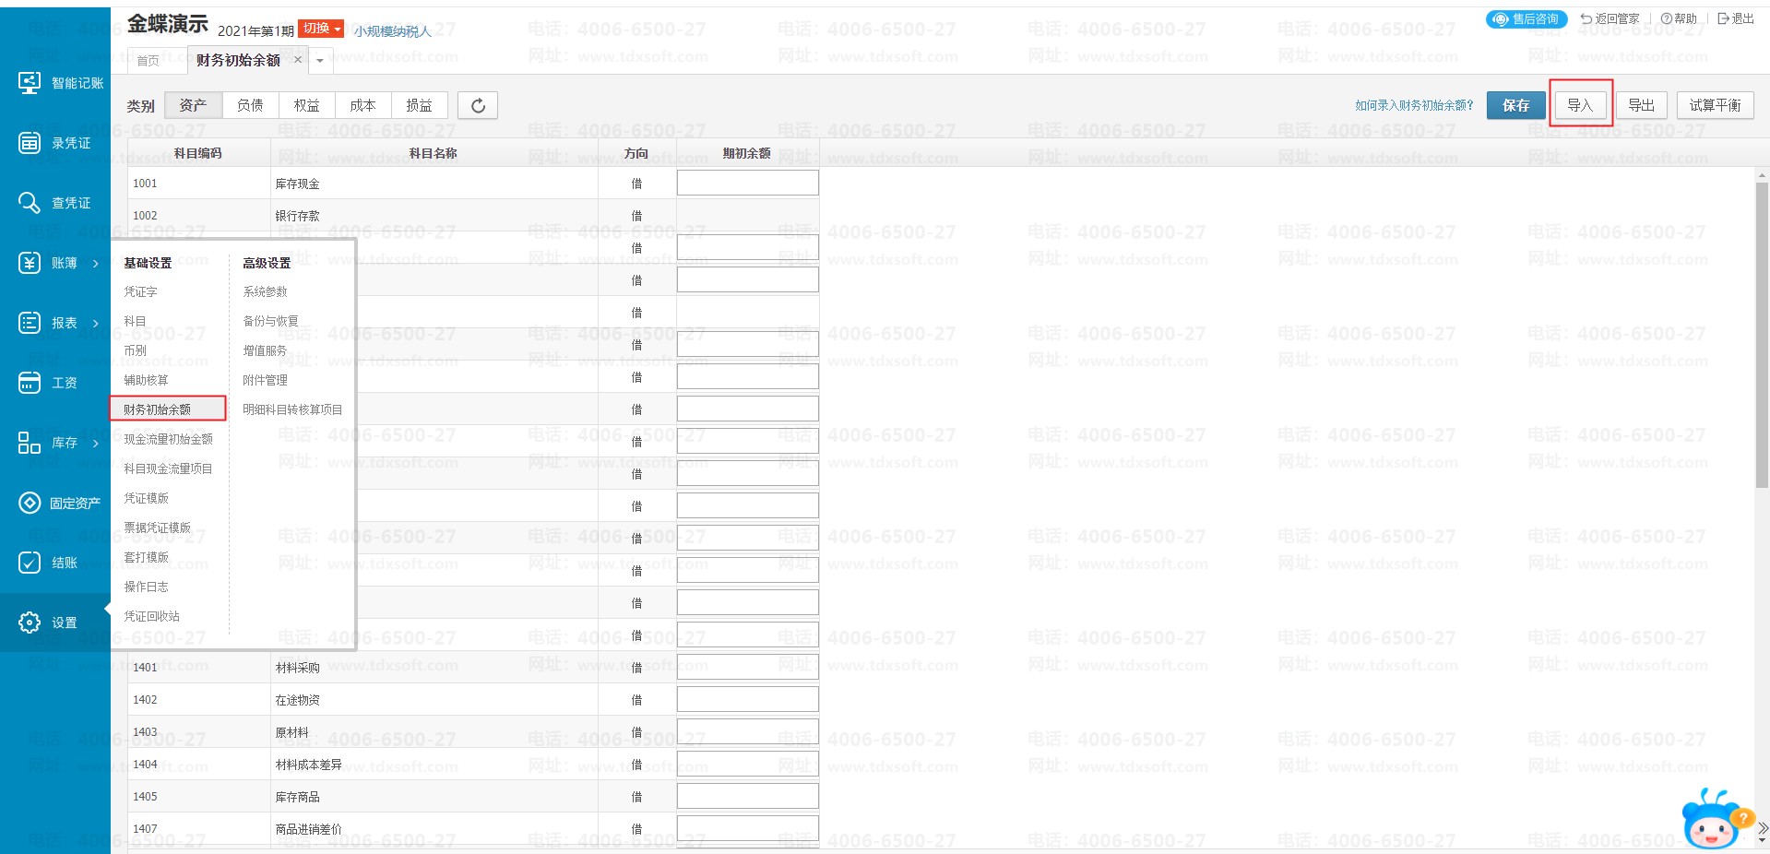
Task: Choose 附件管理 in advanced settings
Action: coord(266,380)
